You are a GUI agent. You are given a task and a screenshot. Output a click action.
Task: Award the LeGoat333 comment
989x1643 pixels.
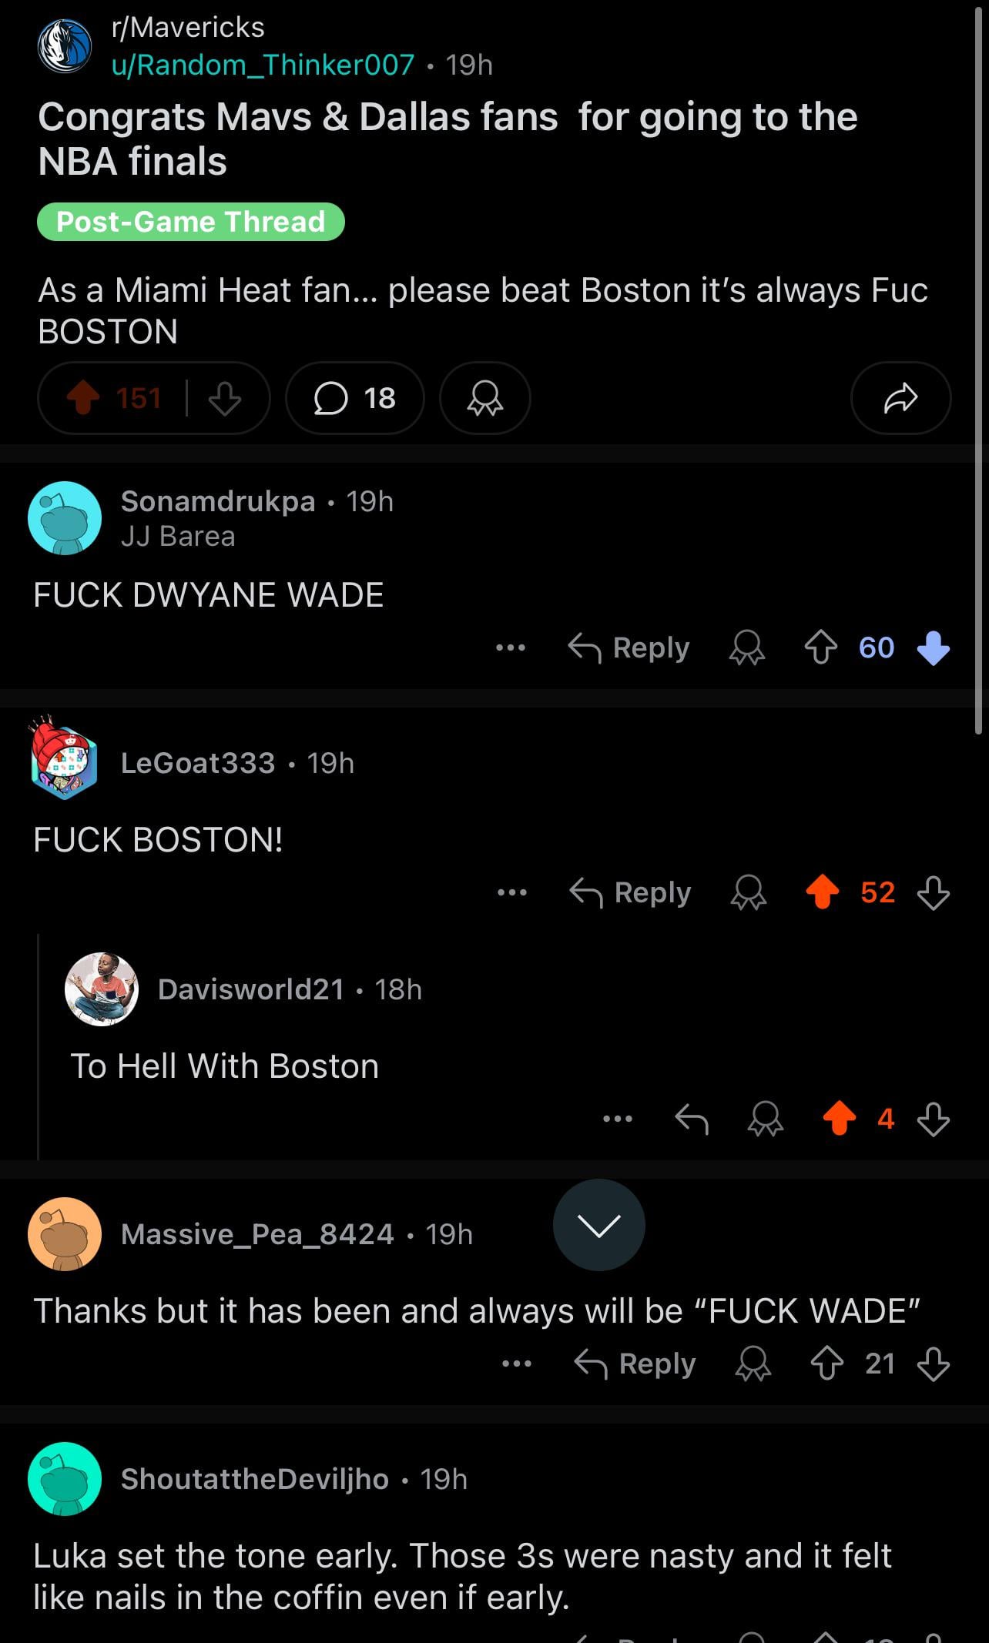(x=748, y=892)
